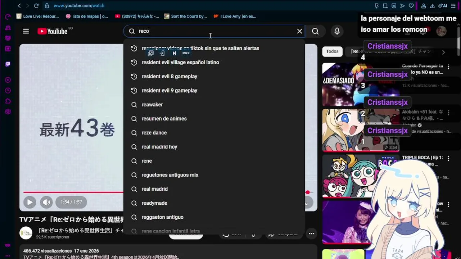Image resolution: width=461 pixels, height=259 pixels.
Task: Choose the 'real madrid' suggestion
Action: [214, 189]
